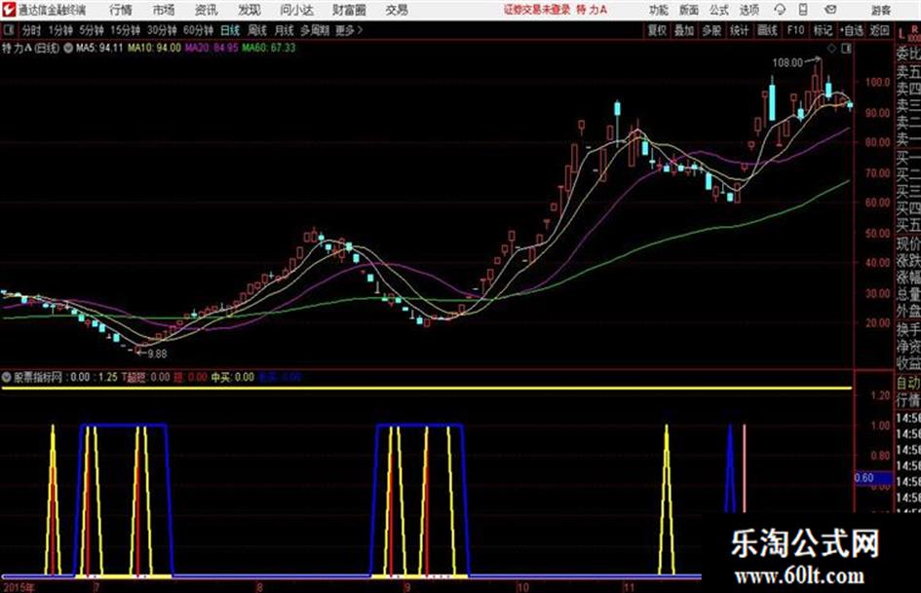Click the 通达信 app logo icon
The height and width of the screenshot is (593, 921).
[9, 10]
